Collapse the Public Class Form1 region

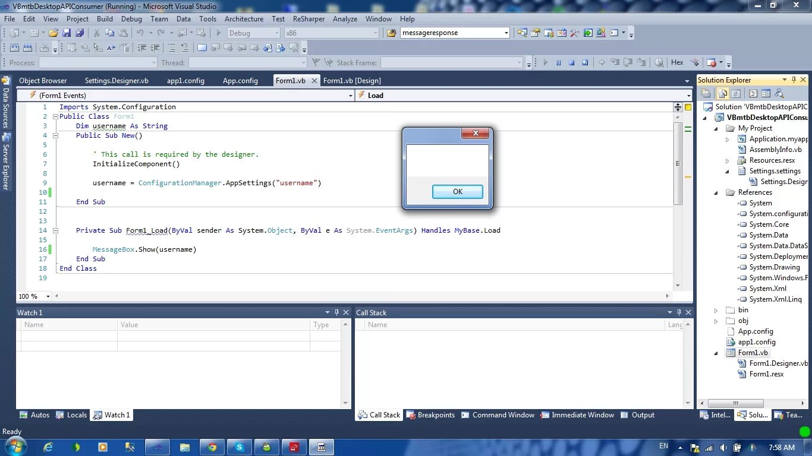(x=55, y=116)
